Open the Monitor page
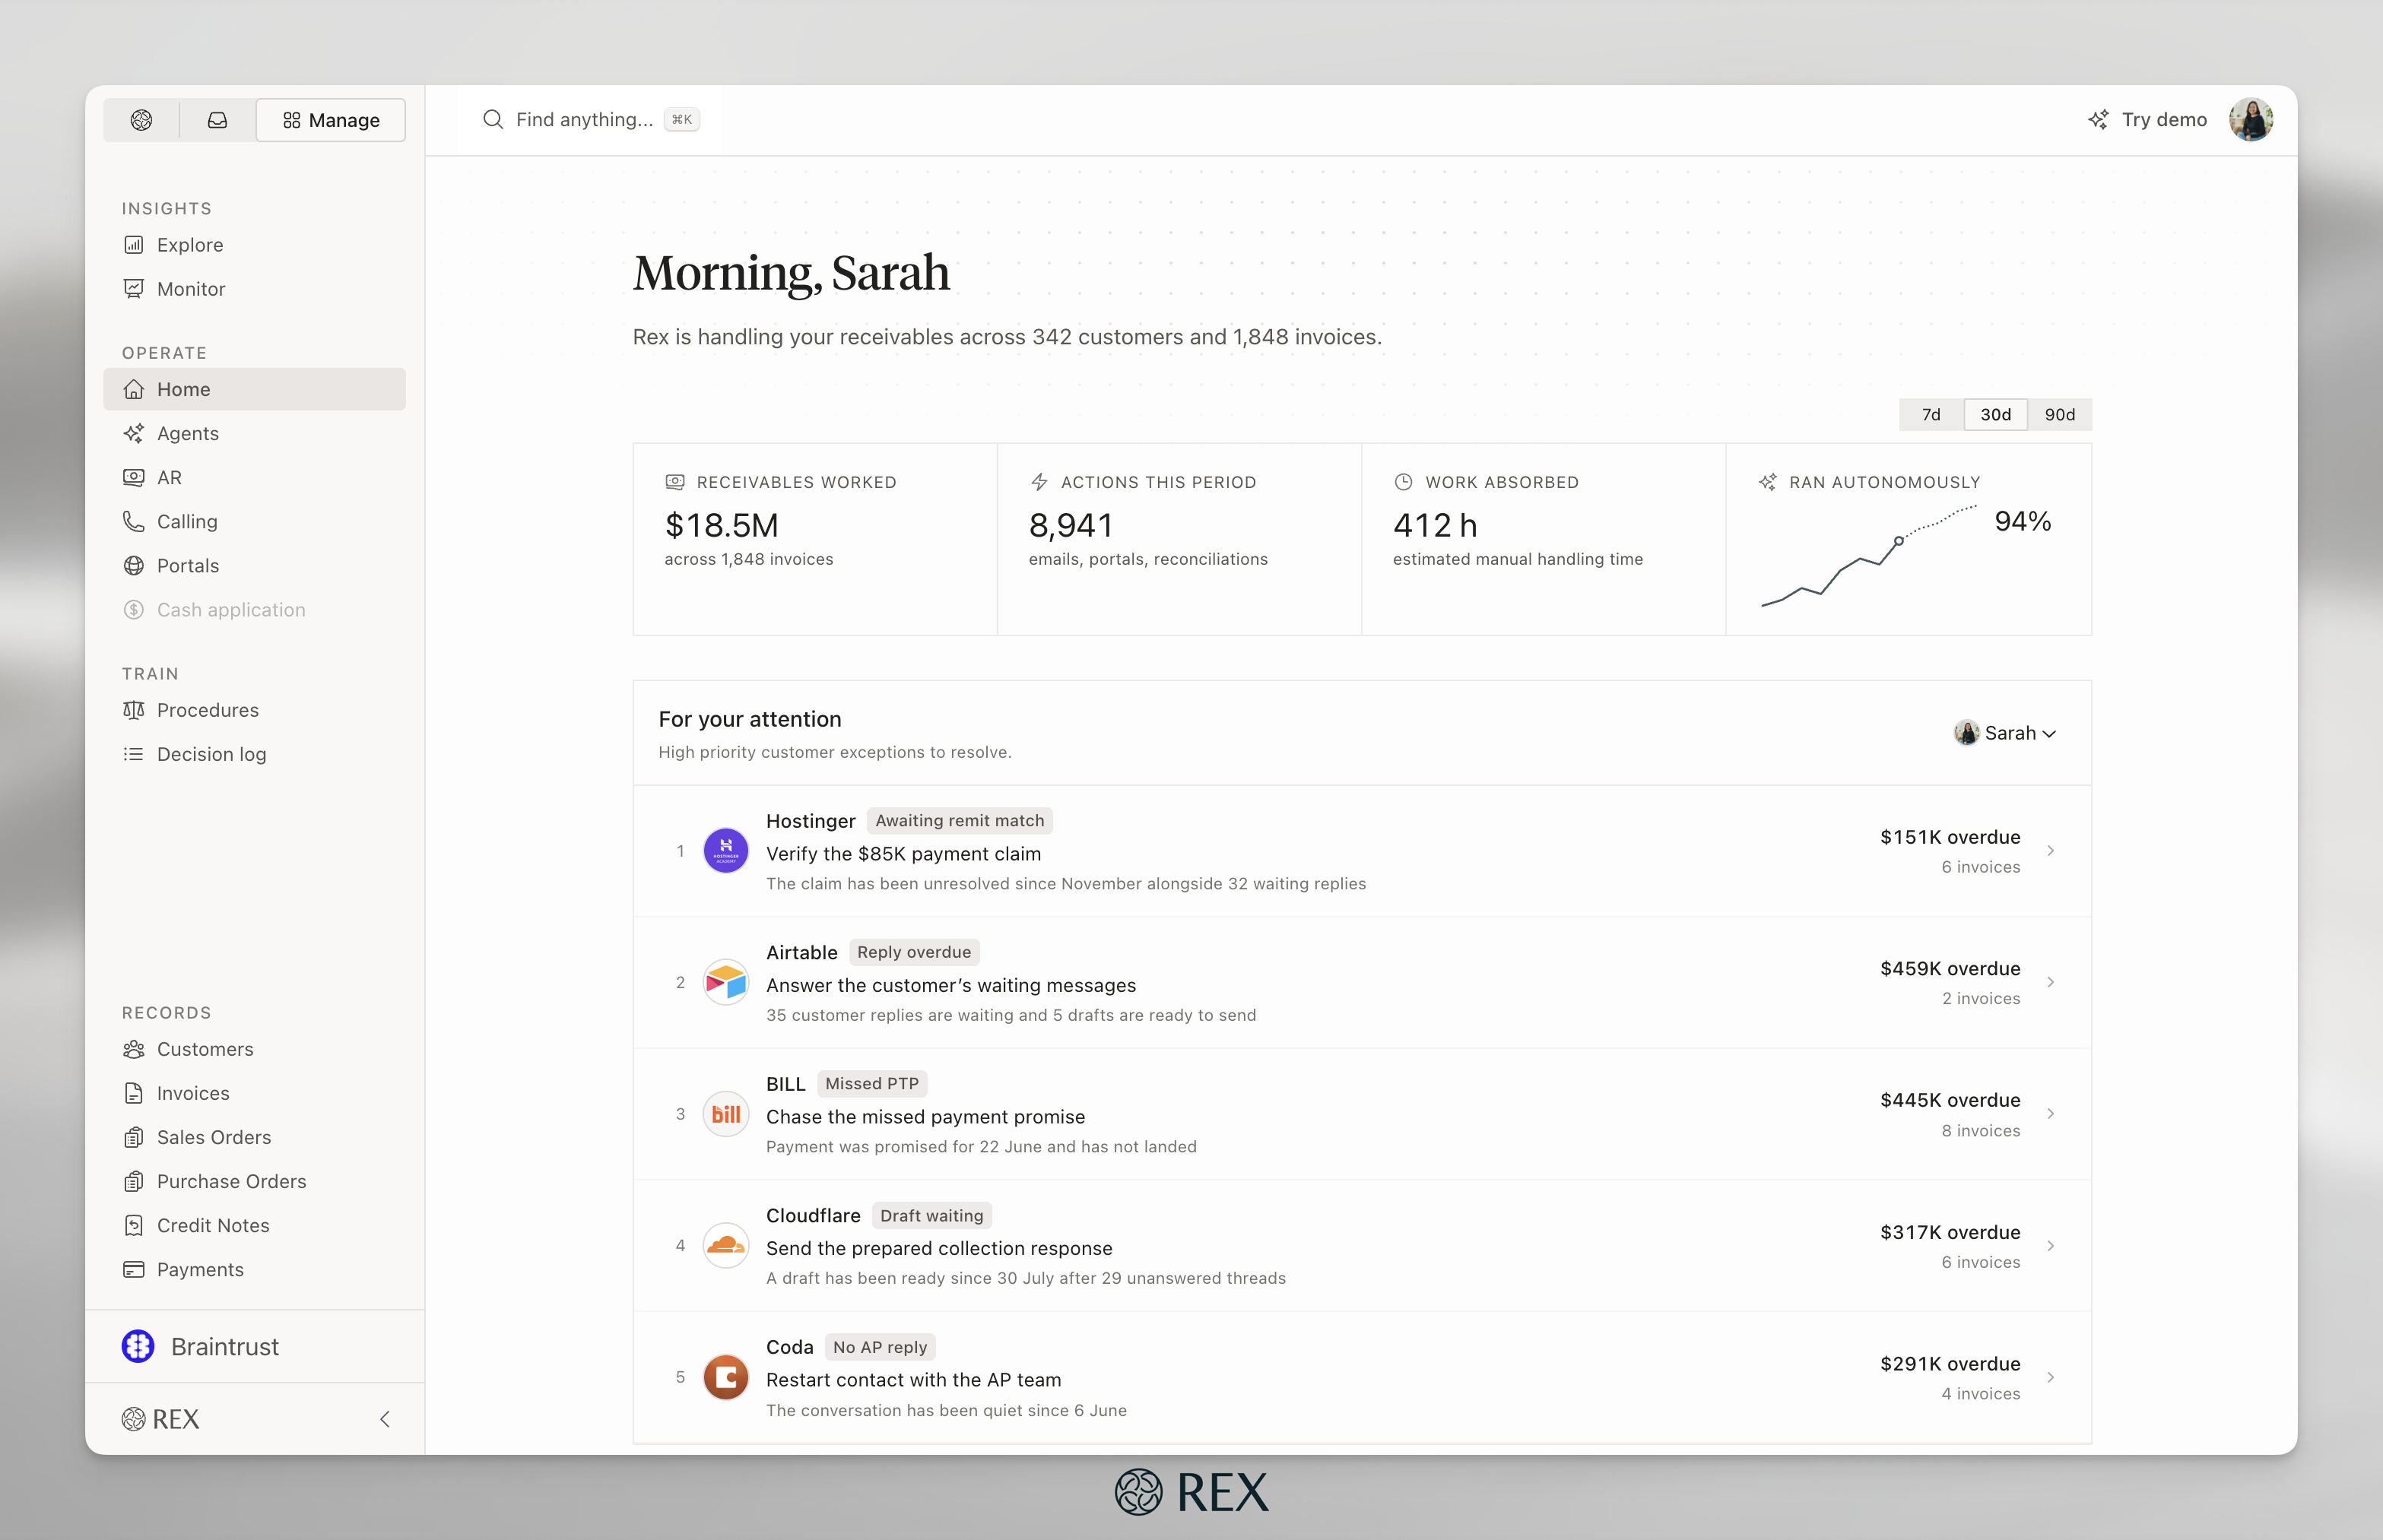The width and height of the screenshot is (2383, 1540). click(254, 289)
